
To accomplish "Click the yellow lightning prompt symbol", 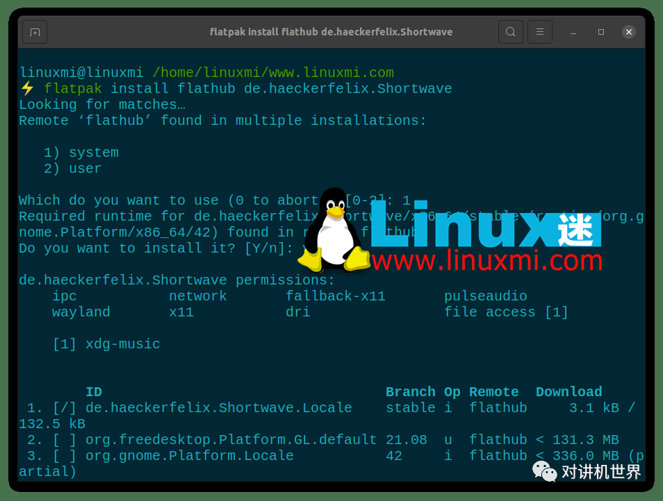I will [28, 89].
